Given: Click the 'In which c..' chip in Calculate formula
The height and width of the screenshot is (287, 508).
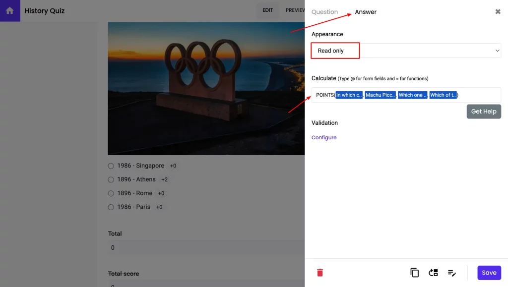Looking at the screenshot, I should [349, 95].
